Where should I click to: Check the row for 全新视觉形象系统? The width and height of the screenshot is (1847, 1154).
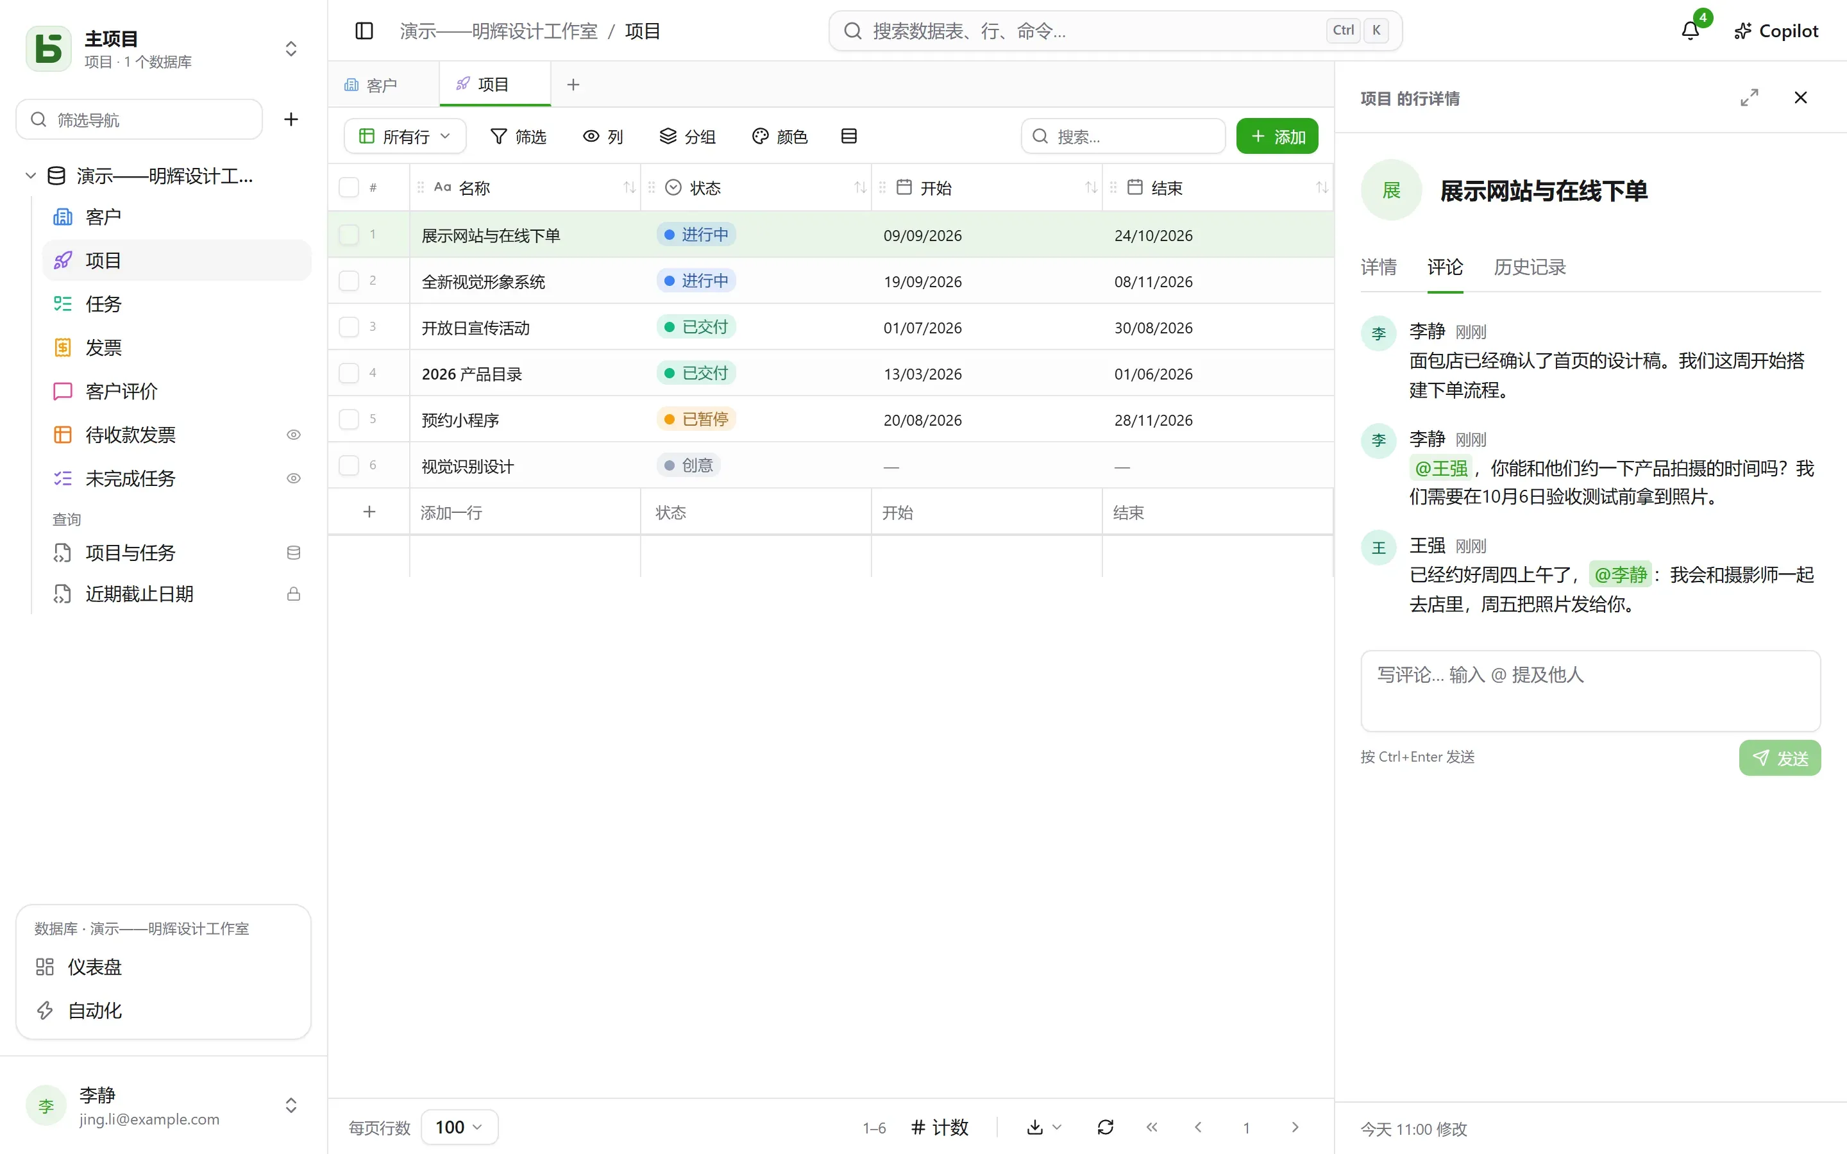[349, 281]
